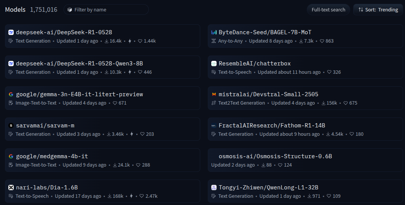Click the sarvamai avatar icon
405x205 pixels.
[11, 126]
